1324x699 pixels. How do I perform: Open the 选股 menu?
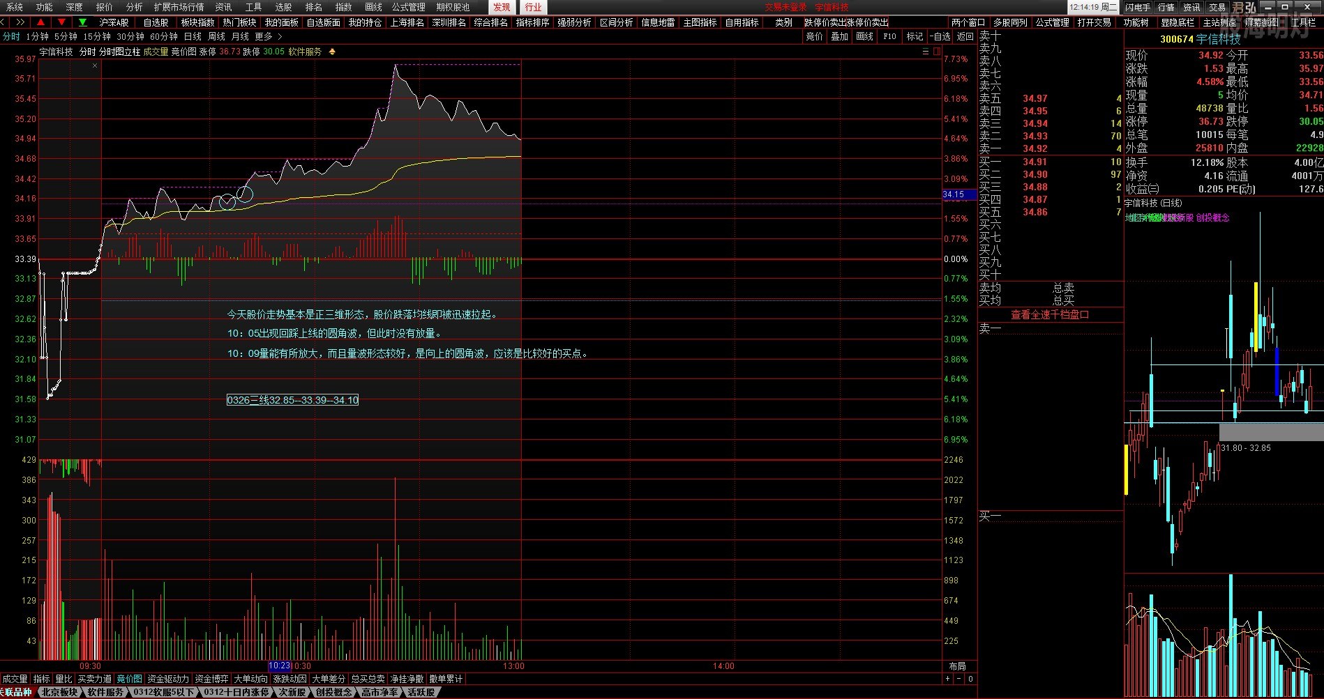tap(284, 7)
